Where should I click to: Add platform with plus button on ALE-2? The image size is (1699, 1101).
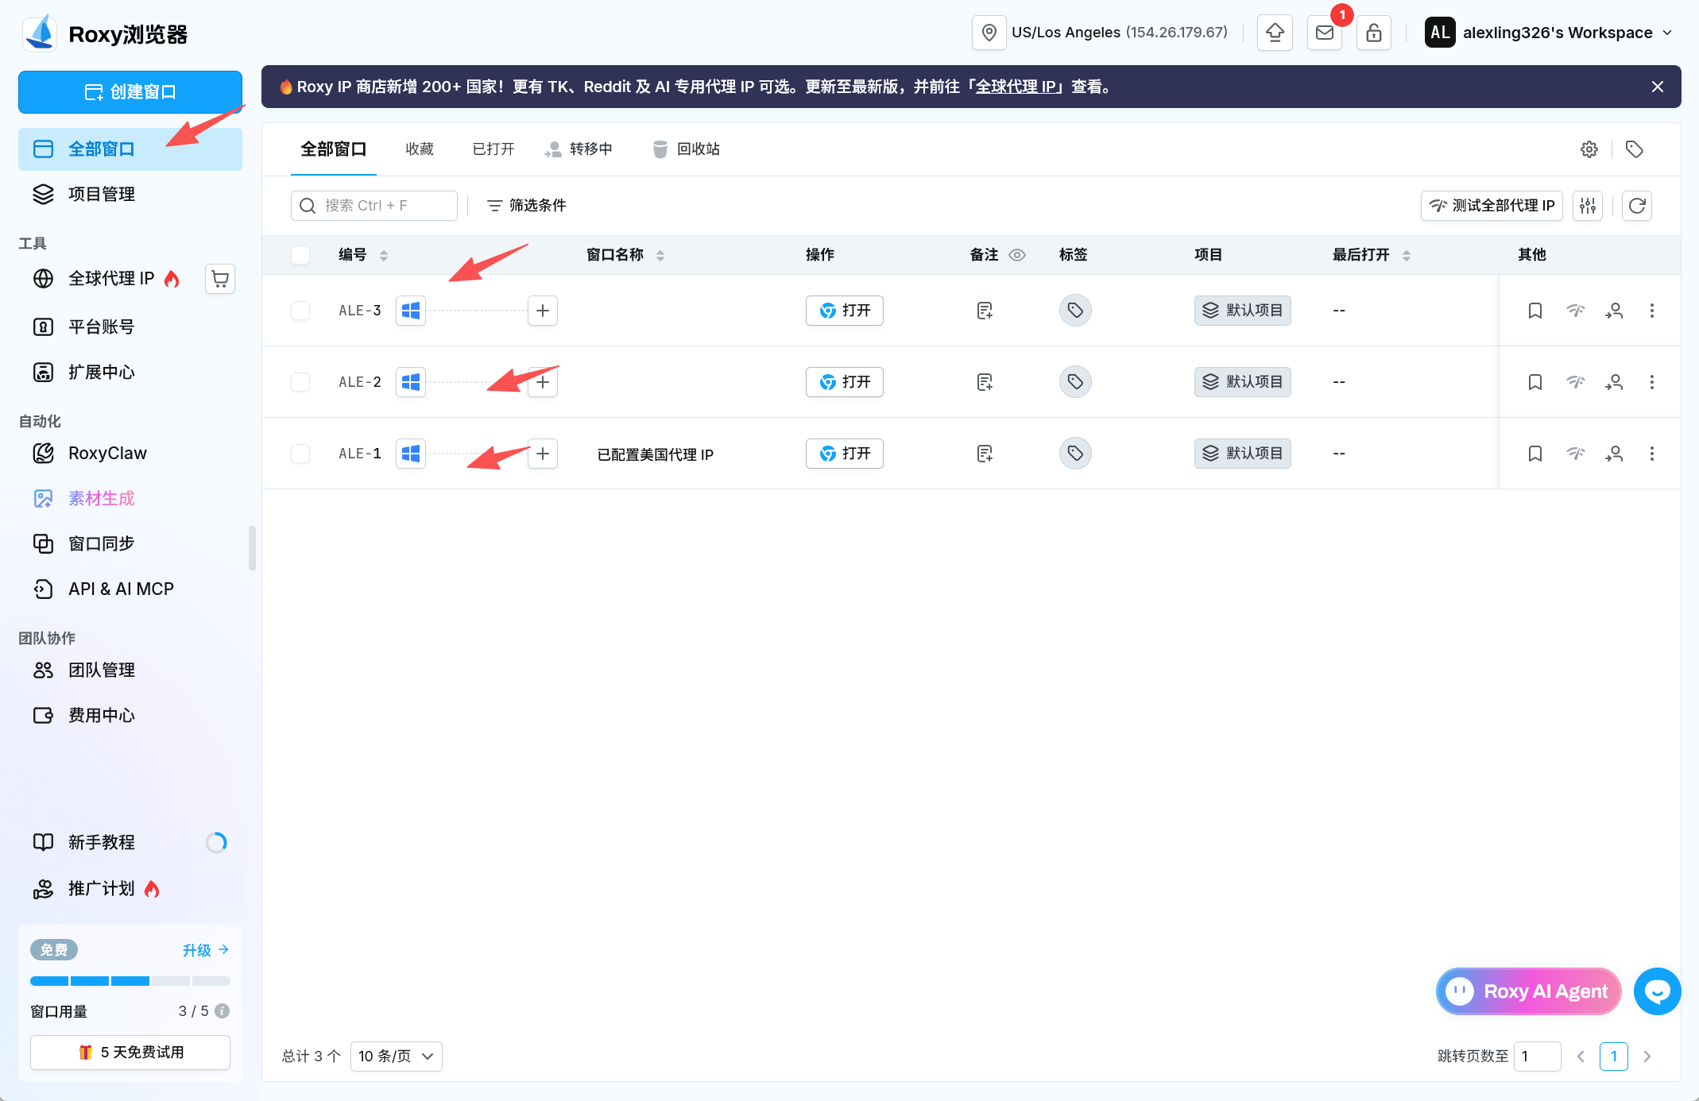[543, 382]
